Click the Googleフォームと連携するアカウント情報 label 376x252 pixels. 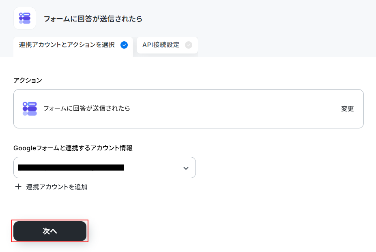click(x=73, y=148)
